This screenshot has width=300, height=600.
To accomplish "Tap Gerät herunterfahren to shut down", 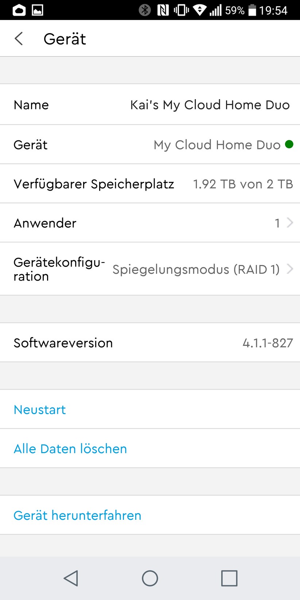I will pyautogui.click(x=77, y=515).
